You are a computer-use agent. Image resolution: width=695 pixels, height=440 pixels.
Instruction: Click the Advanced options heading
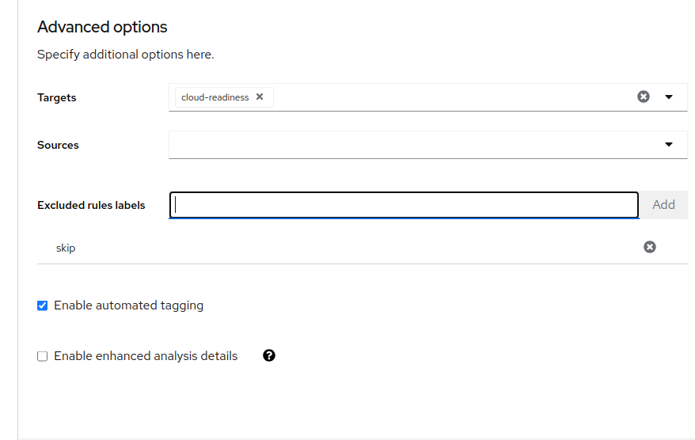(102, 27)
